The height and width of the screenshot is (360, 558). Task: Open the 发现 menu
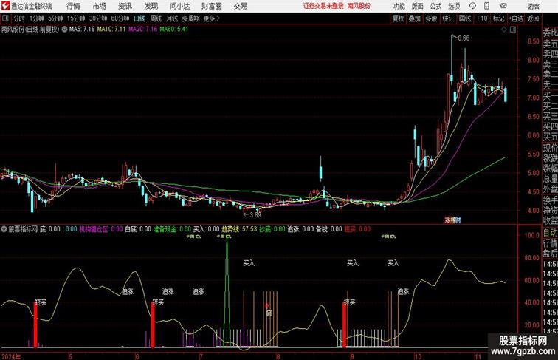tap(151, 6)
